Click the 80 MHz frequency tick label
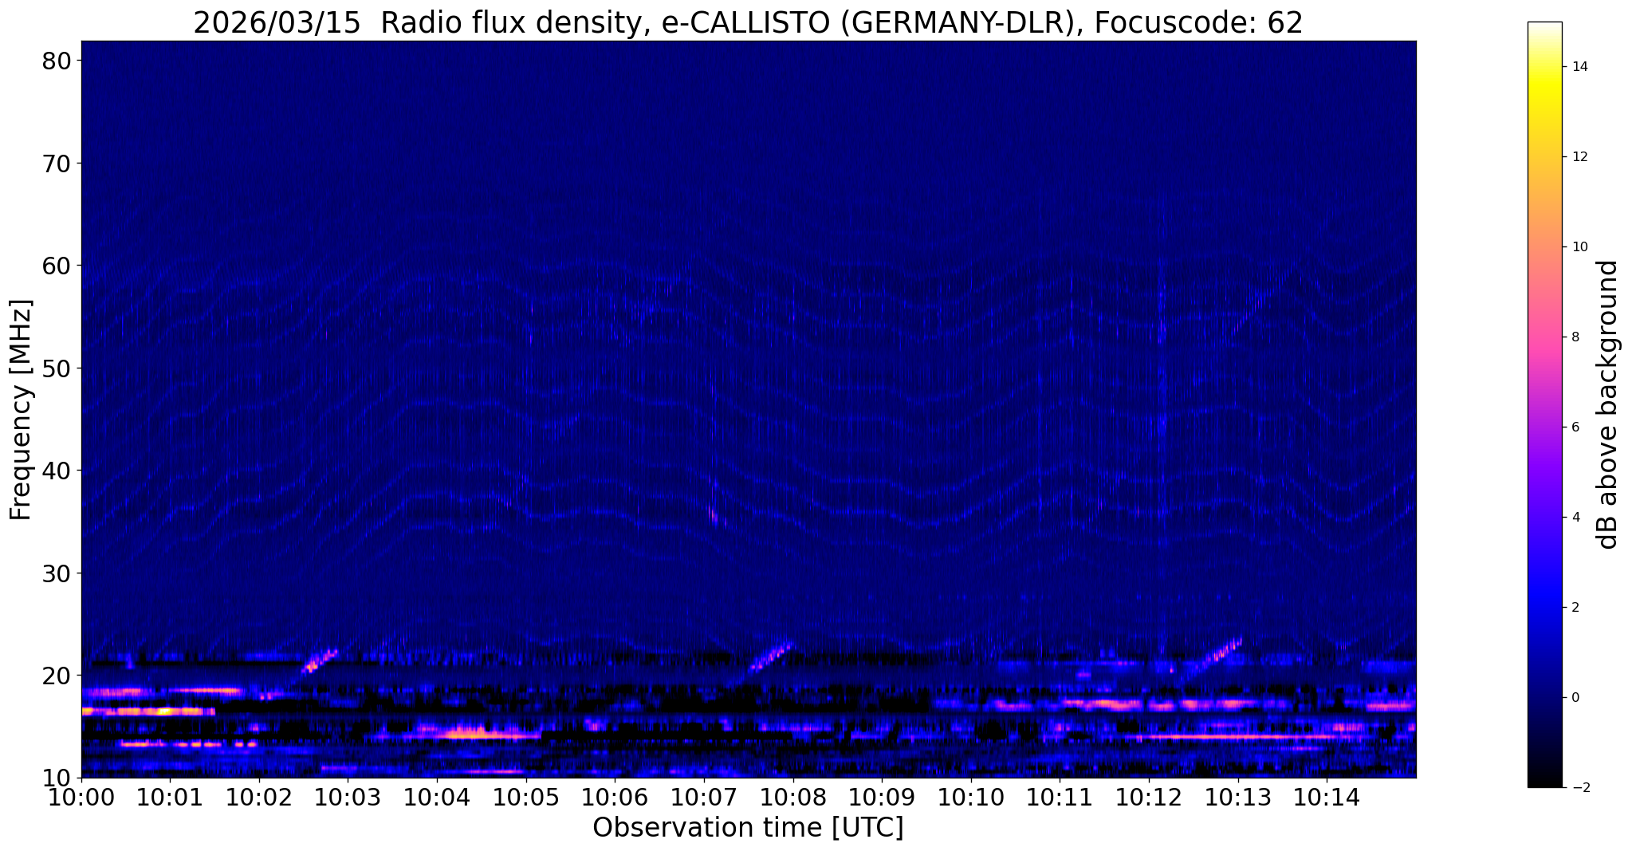 pos(56,61)
